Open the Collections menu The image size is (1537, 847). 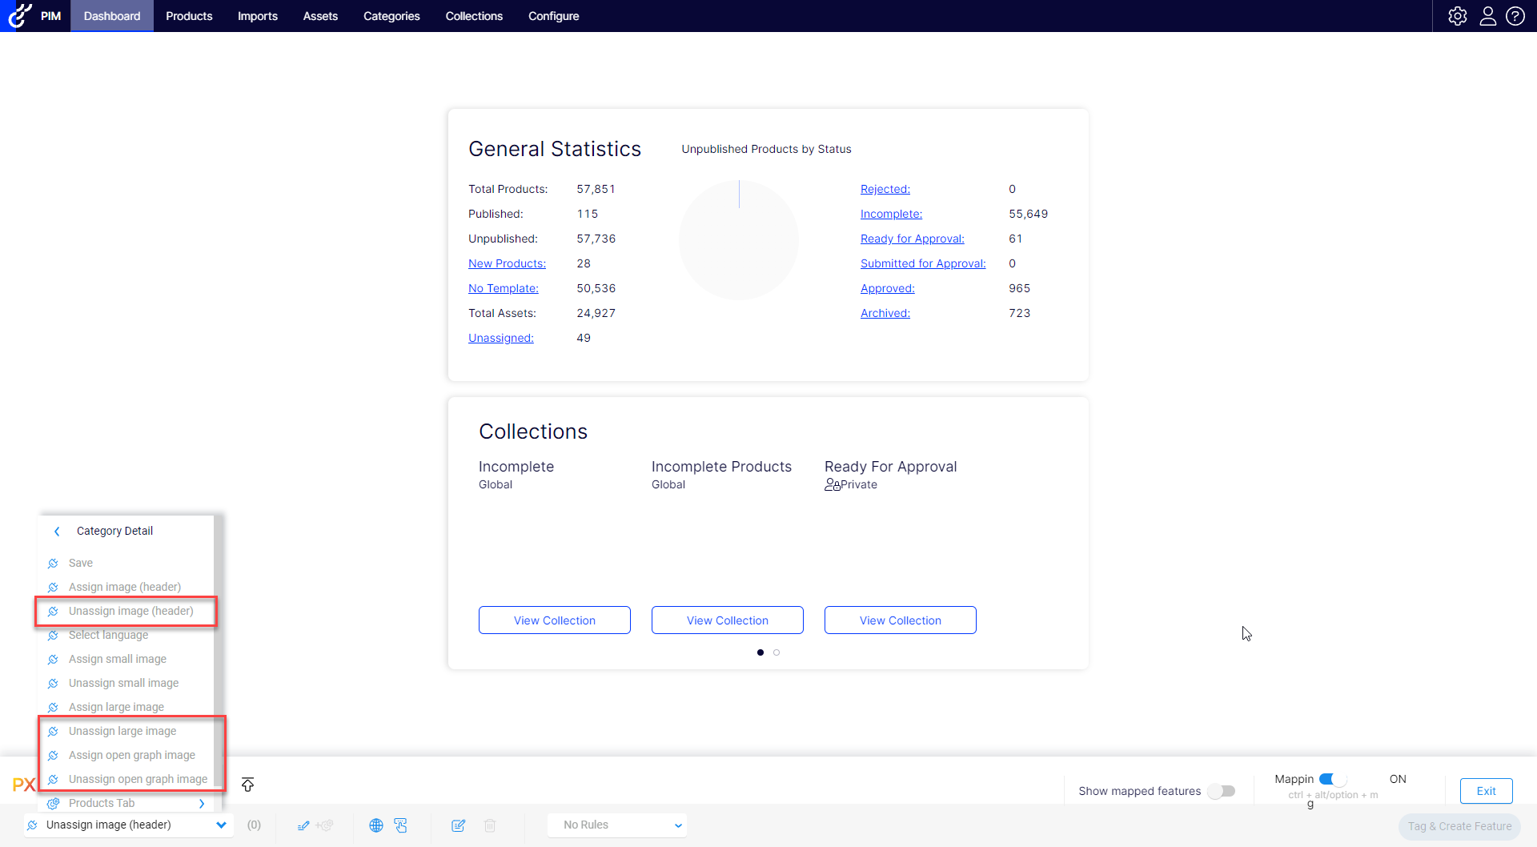tap(474, 16)
